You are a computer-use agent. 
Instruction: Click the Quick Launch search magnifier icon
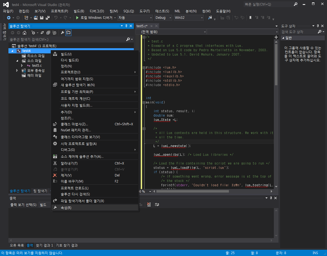pyautogui.click(x=296, y=4)
